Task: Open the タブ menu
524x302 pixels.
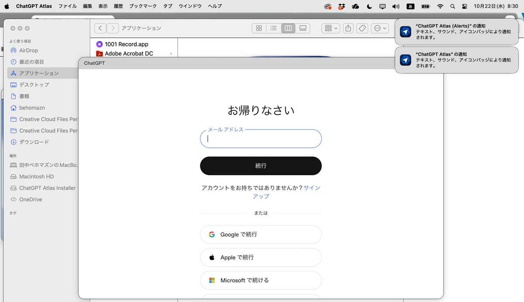Action: coord(168,6)
